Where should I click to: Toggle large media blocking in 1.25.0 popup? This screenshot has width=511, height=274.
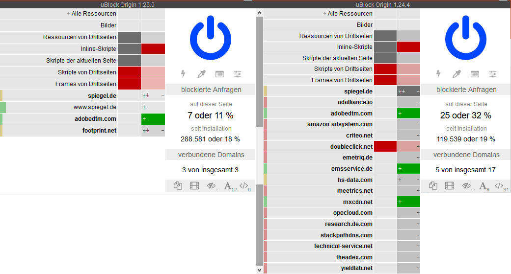coord(194,185)
